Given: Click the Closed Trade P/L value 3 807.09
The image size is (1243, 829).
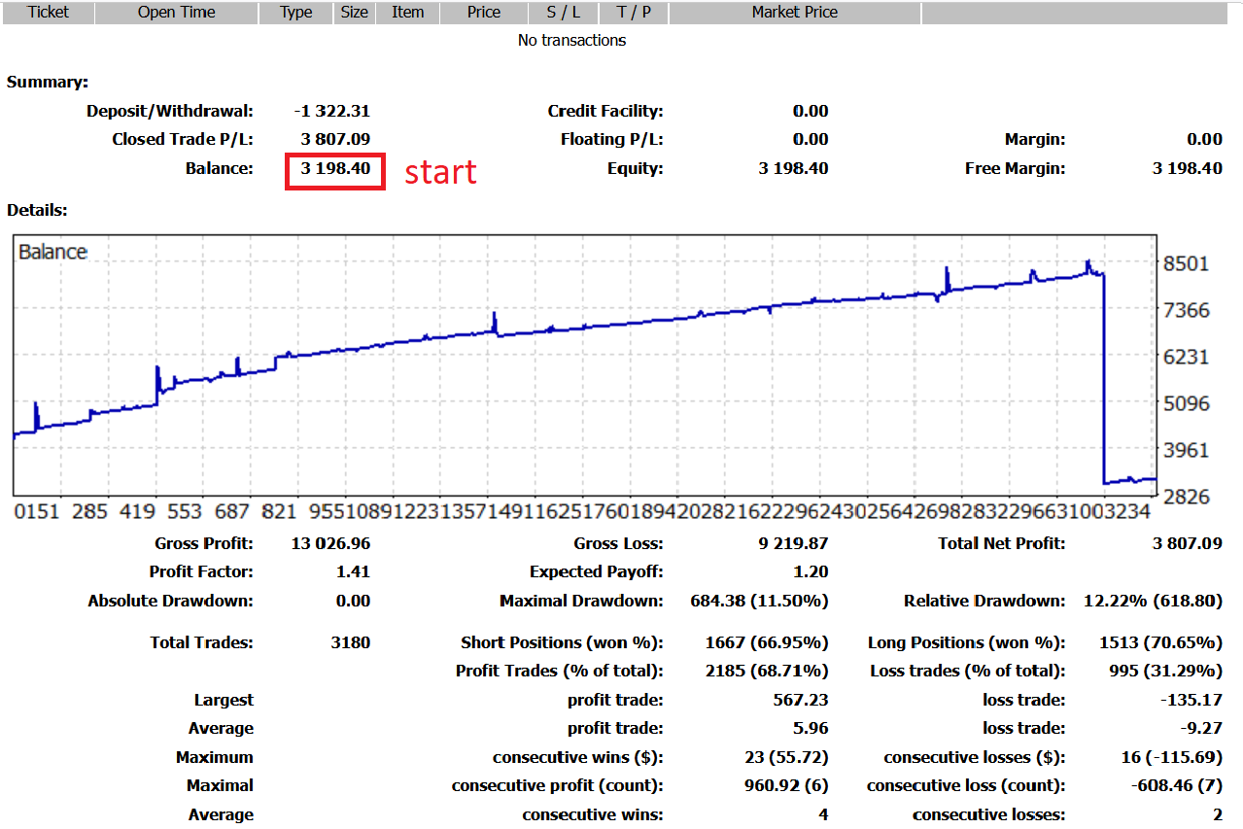Looking at the screenshot, I should pyautogui.click(x=335, y=140).
